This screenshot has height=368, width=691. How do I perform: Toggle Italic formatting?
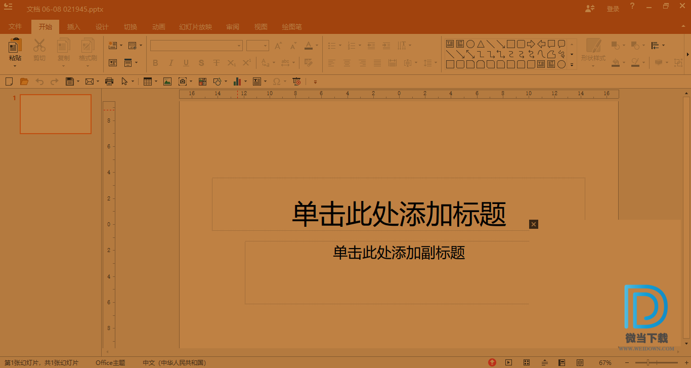[170, 63]
